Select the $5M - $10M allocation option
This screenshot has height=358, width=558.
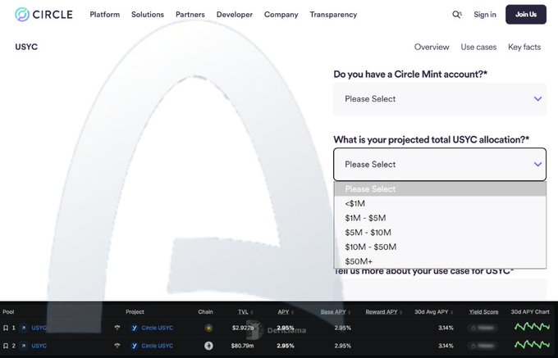[440, 233]
